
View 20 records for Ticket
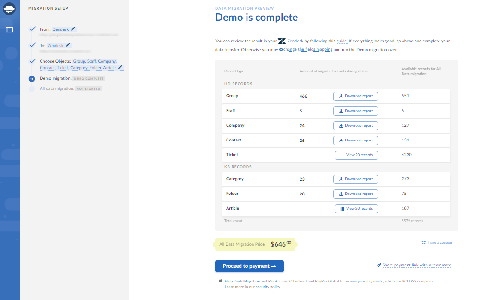pos(356,155)
